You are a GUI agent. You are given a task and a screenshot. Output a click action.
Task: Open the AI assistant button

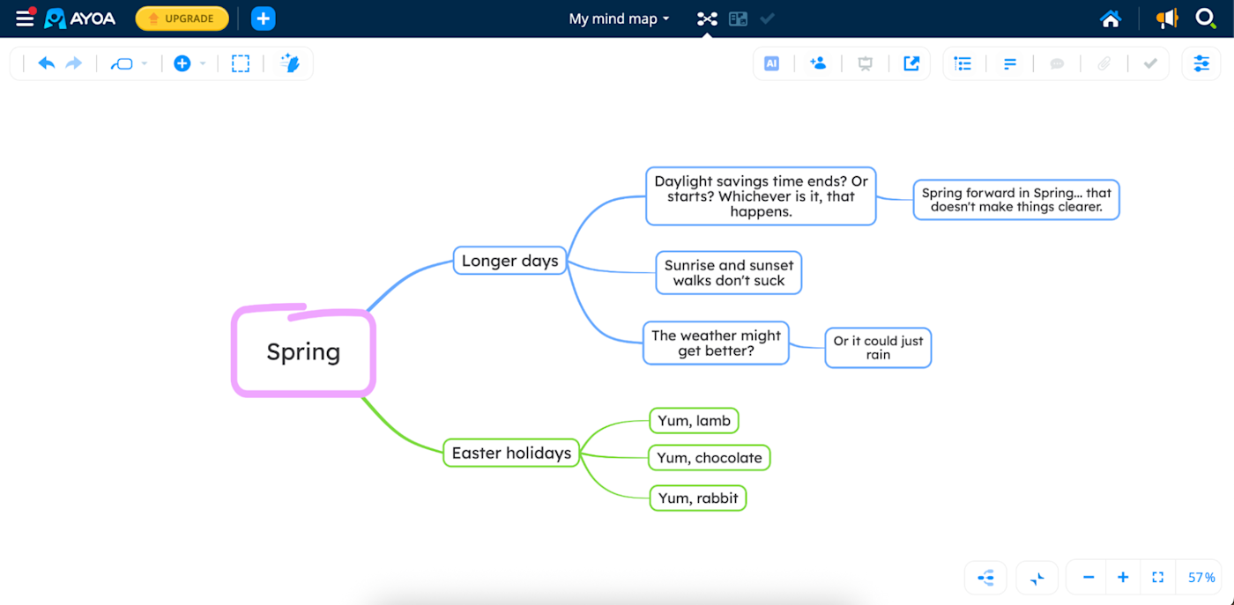click(x=771, y=63)
